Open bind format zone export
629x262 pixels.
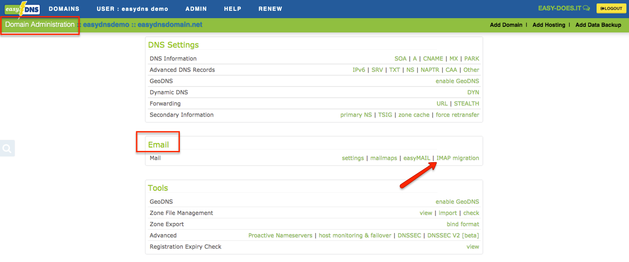click(463, 224)
